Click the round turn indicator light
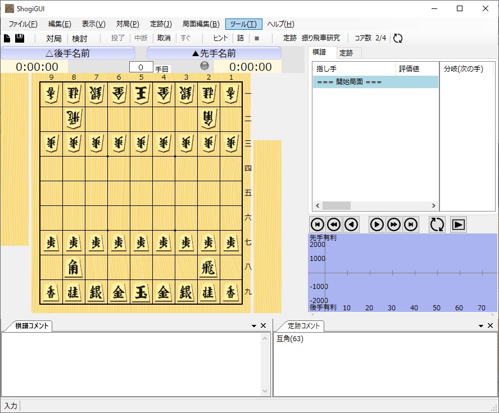The height and width of the screenshot is (413, 499). [x=205, y=66]
